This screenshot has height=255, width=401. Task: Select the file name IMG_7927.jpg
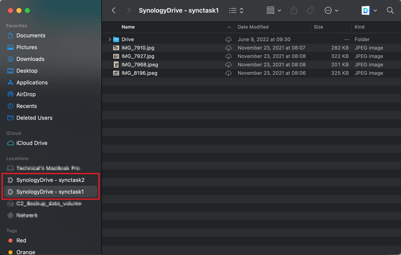tap(138, 56)
